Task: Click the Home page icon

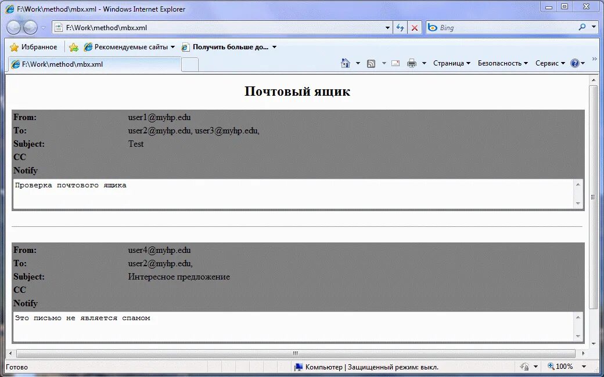Action: tap(346, 63)
